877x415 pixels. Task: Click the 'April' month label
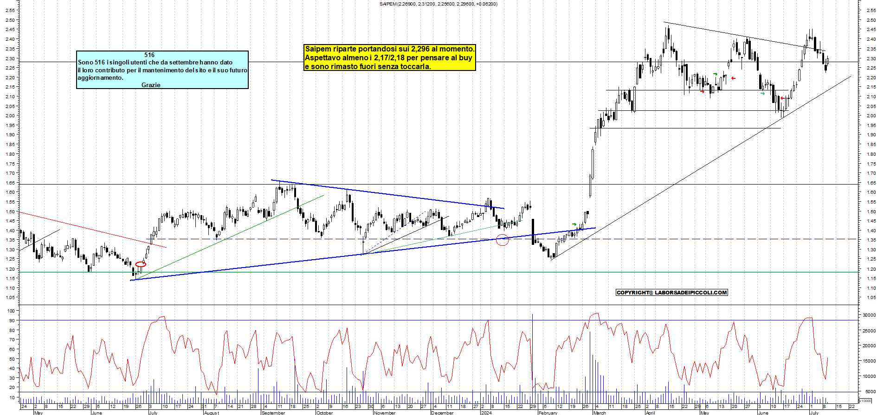click(x=650, y=413)
